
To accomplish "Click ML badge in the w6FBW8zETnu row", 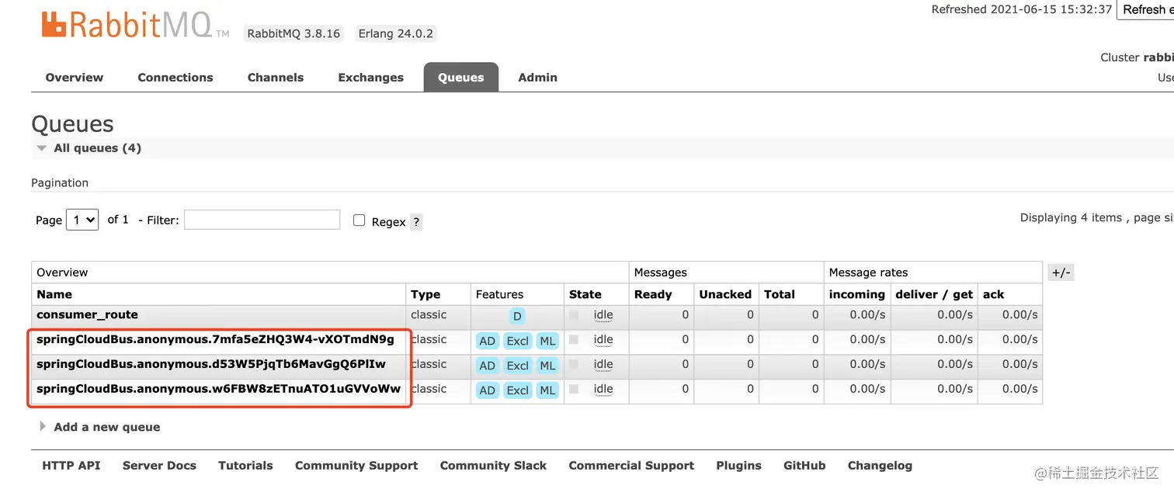I will [547, 390].
